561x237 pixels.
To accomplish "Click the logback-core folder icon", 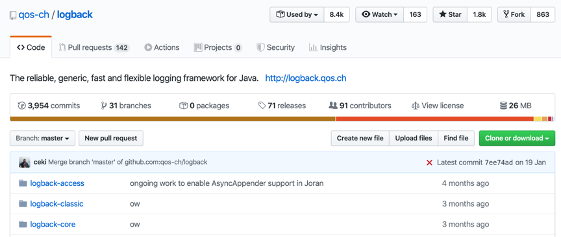I will click(23, 224).
